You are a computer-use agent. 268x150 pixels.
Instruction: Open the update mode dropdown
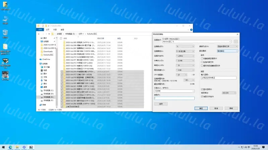click(x=227, y=46)
